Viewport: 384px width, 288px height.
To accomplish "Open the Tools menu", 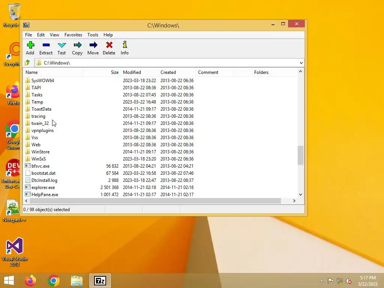I will [93, 35].
